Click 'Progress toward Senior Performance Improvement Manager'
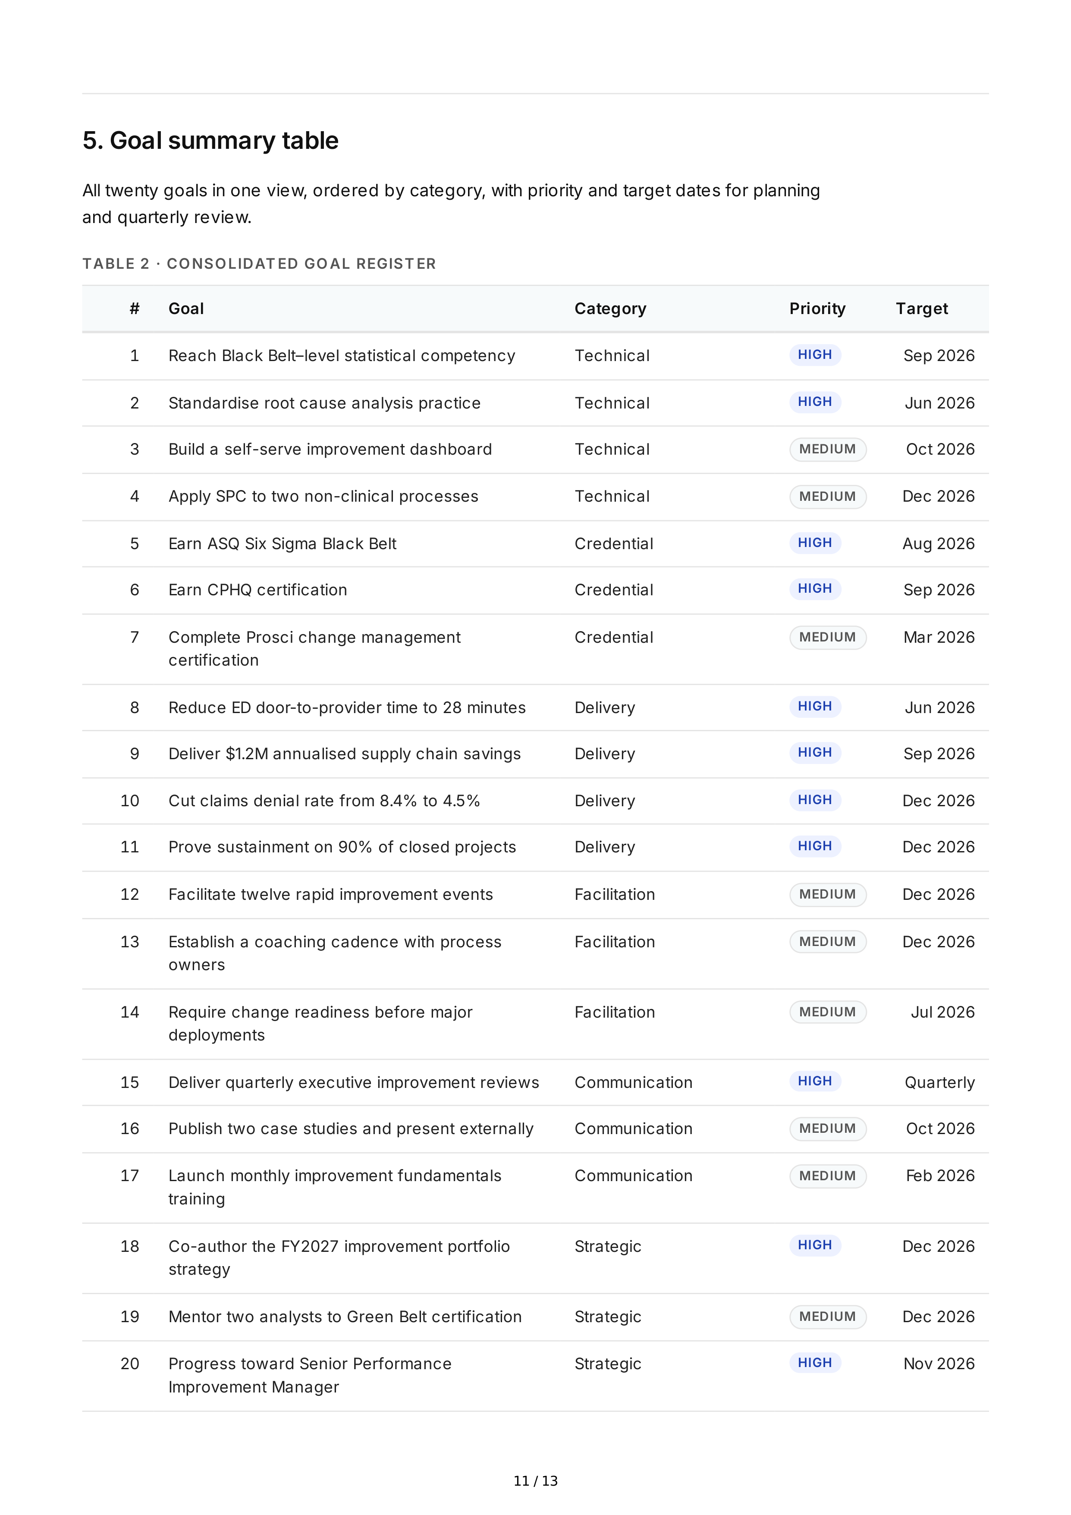 pos(310,1375)
